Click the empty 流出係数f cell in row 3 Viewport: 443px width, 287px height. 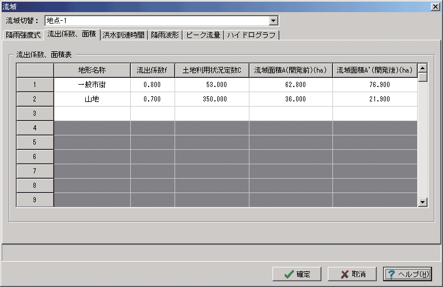153,114
